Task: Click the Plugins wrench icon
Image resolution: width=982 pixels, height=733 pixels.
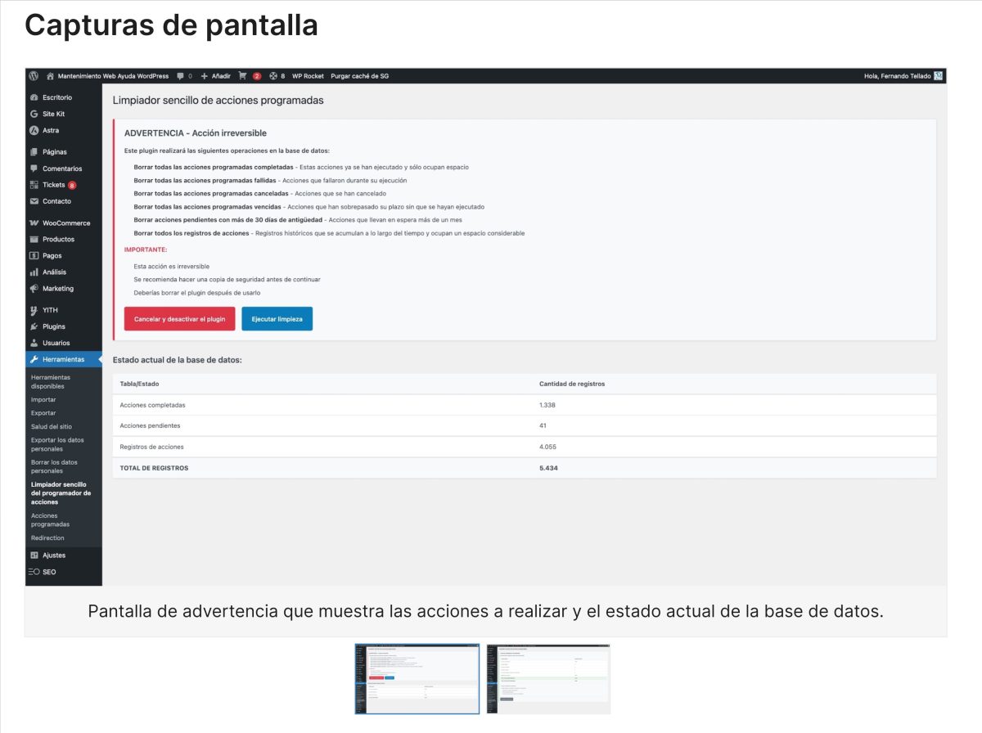Action: click(x=32, y=326)
